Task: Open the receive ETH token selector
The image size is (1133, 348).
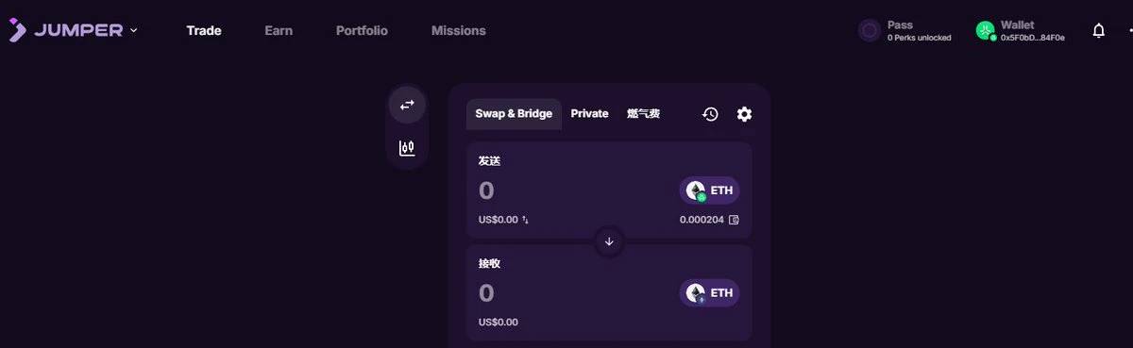Action: click(709, 292)
